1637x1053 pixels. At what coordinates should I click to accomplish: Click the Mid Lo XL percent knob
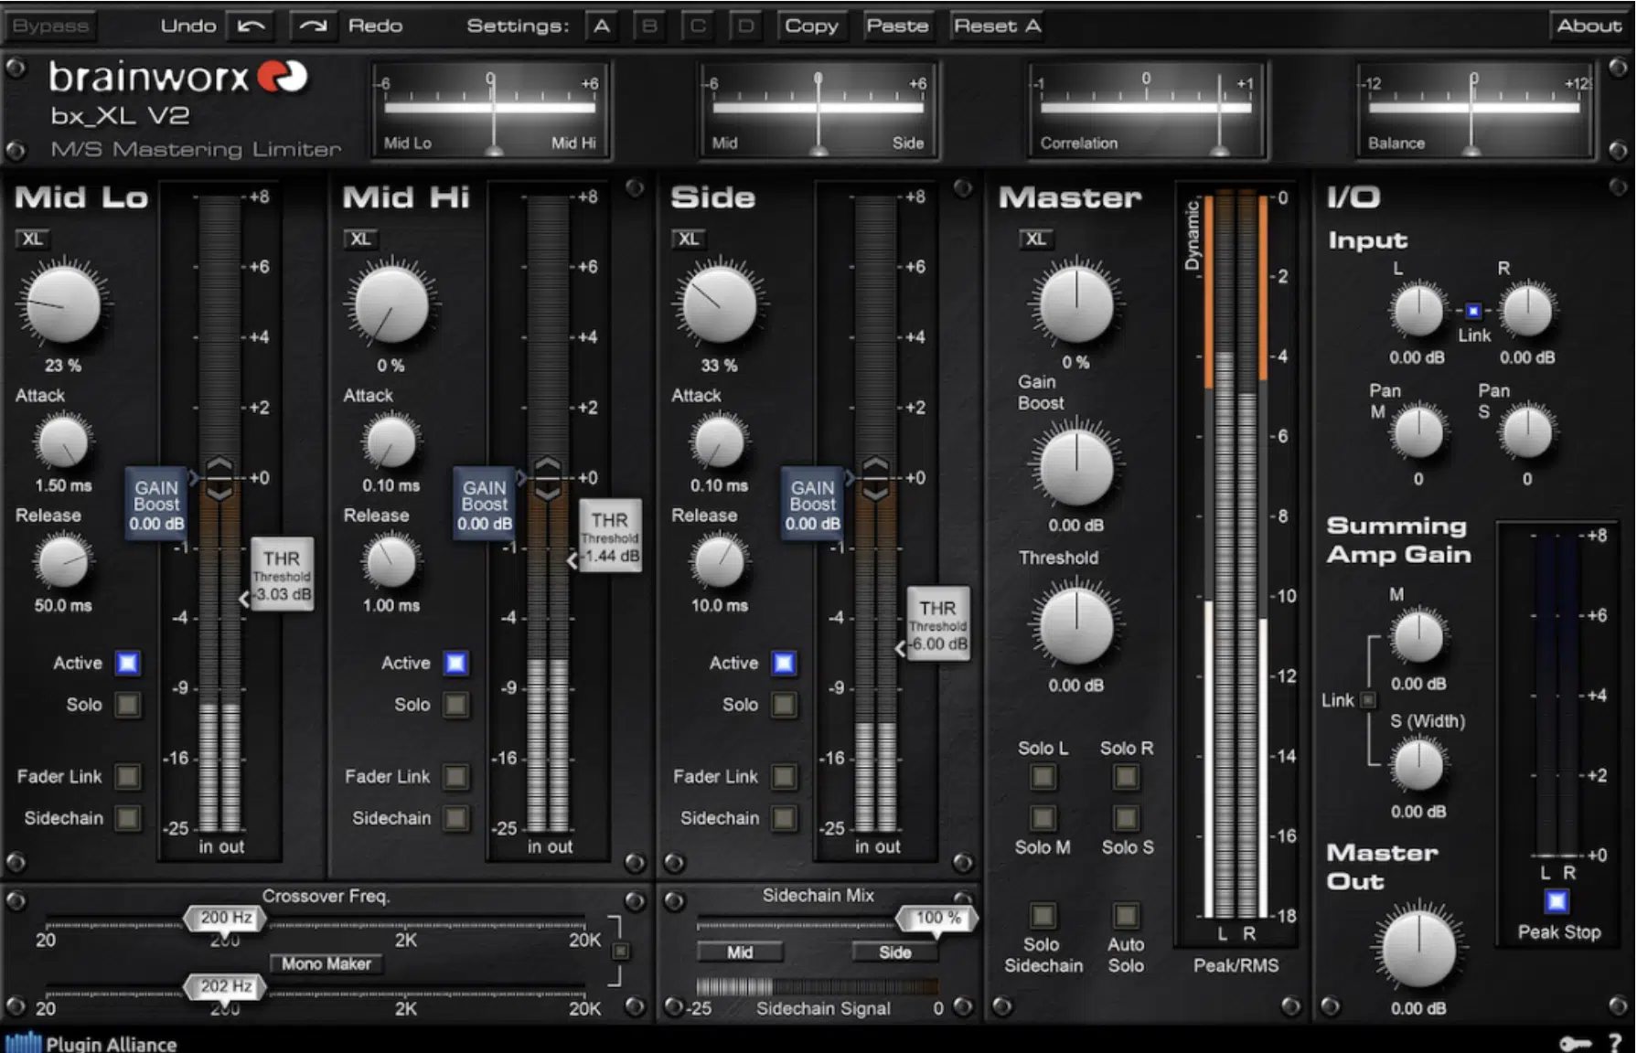tap(63, 305)
